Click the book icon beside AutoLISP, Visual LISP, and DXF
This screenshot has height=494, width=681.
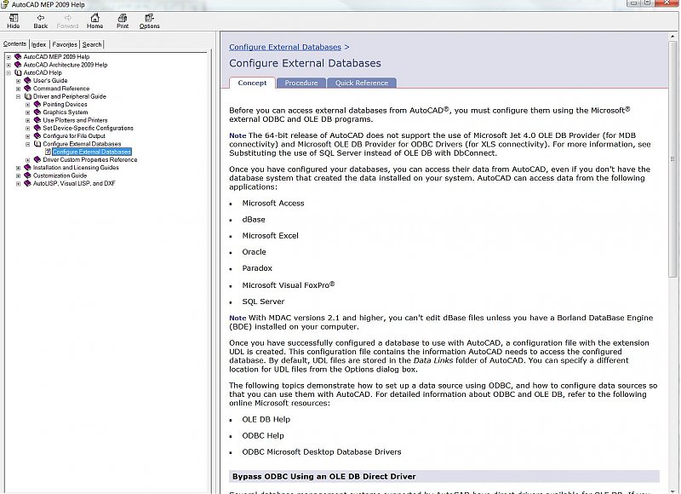(x=28, y=183)
